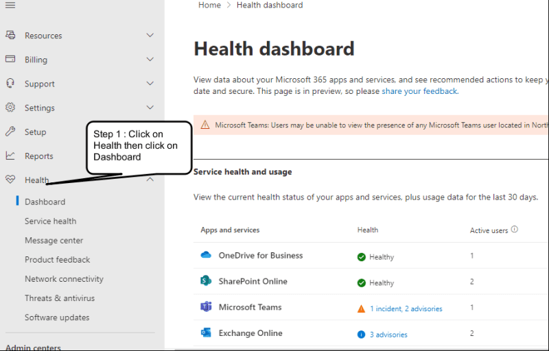Screen dimensions: 549x351
Task: Click the warning icon in Teams alert banner
Action: click(x=205, y=125)
